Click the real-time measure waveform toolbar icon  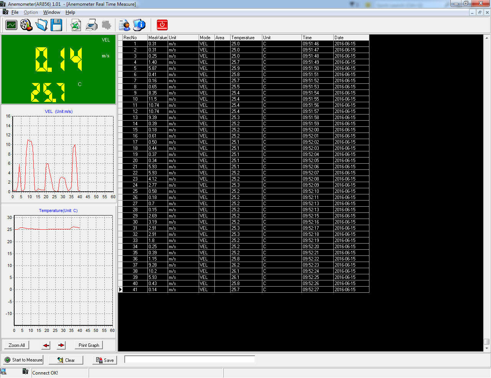[x=12, y=25]
